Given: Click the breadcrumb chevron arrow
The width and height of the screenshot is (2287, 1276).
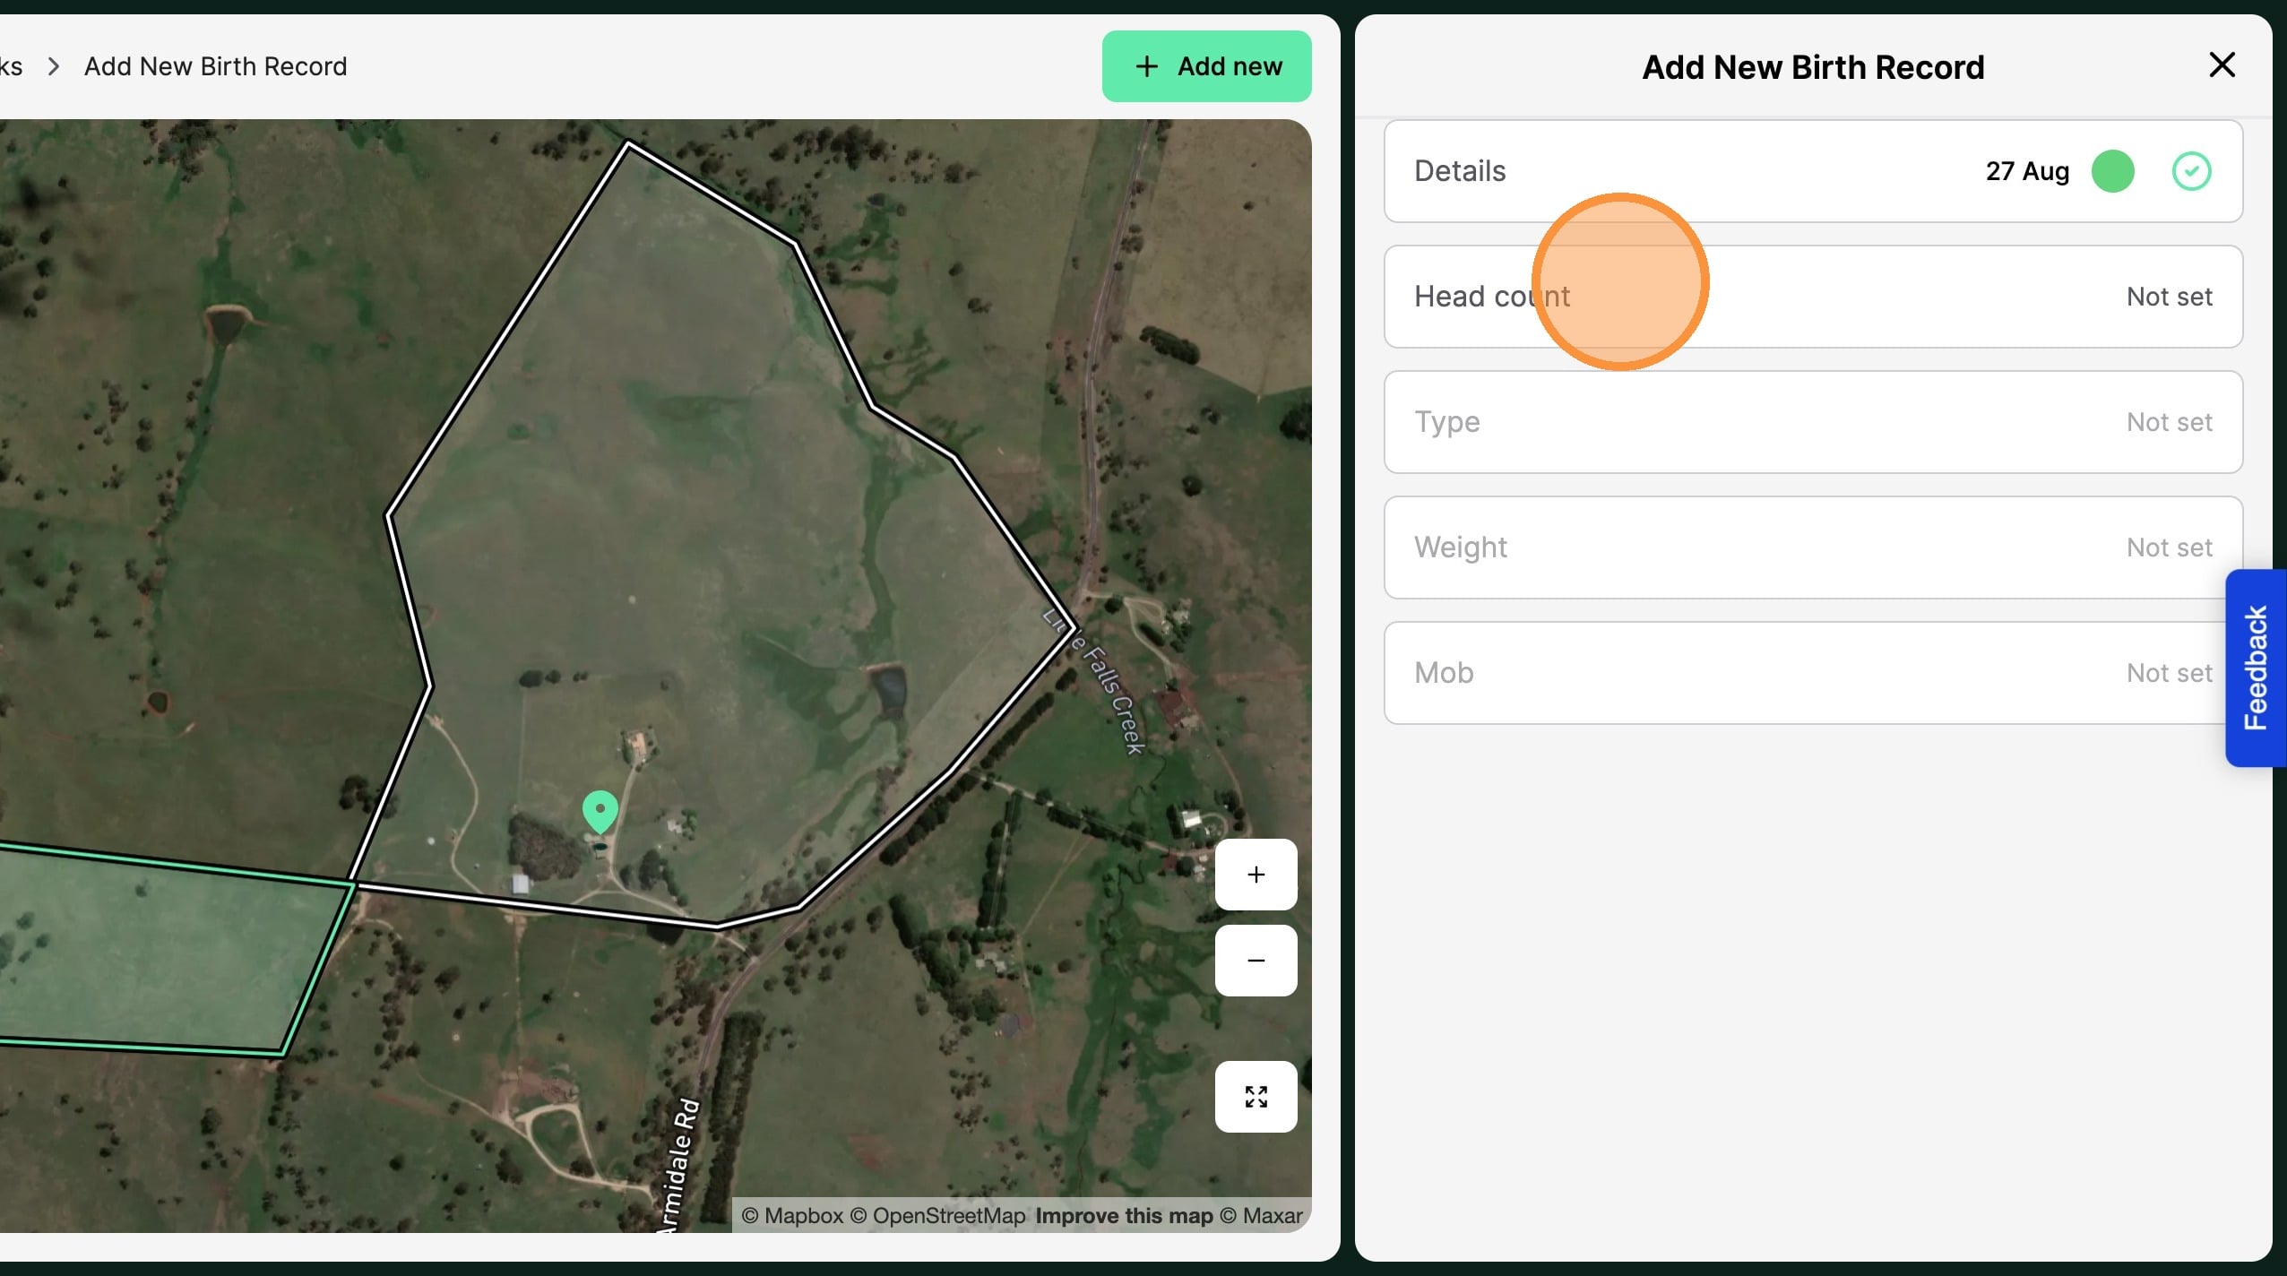Looking at the screenshot, I should 54,66.
